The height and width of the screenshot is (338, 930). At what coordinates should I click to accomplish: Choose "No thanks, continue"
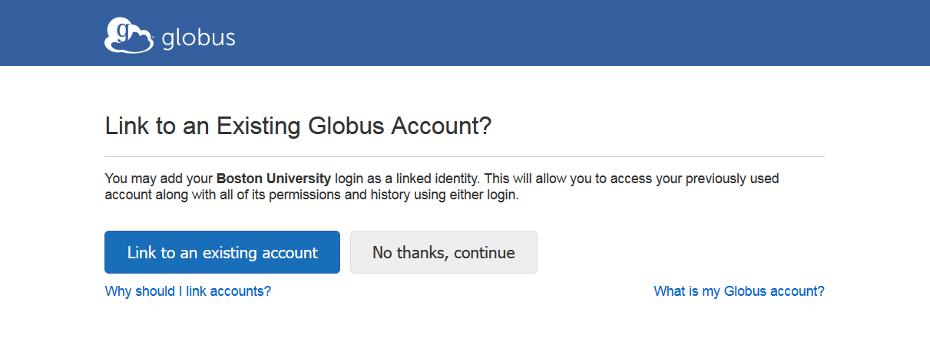[x=443, y=252]
